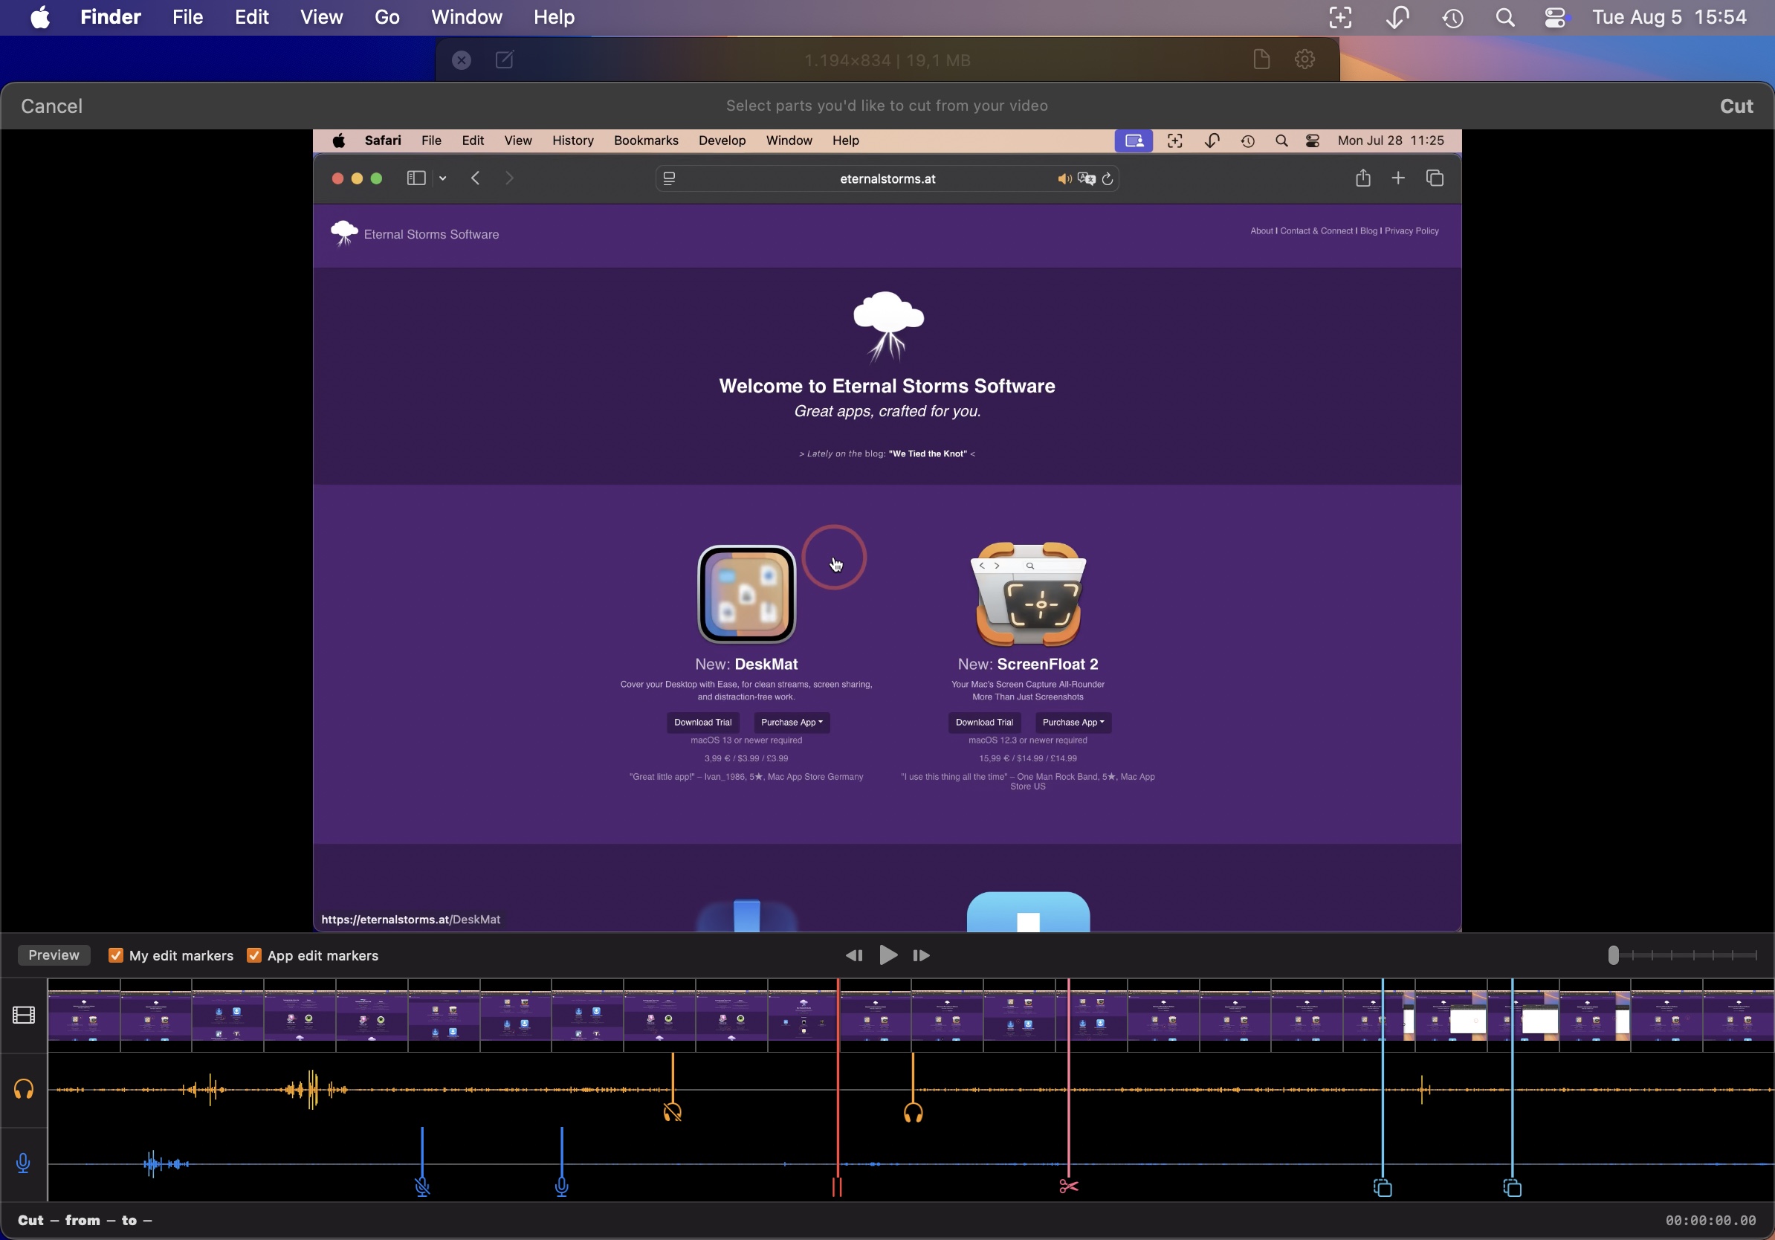Open the Help menu in Finder menu bar

coord(555,17)
